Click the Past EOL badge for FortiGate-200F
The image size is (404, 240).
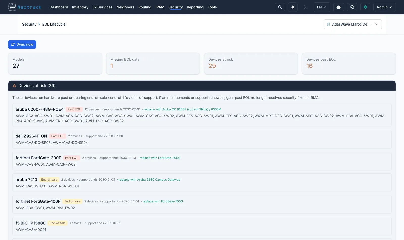coord(71,158)
